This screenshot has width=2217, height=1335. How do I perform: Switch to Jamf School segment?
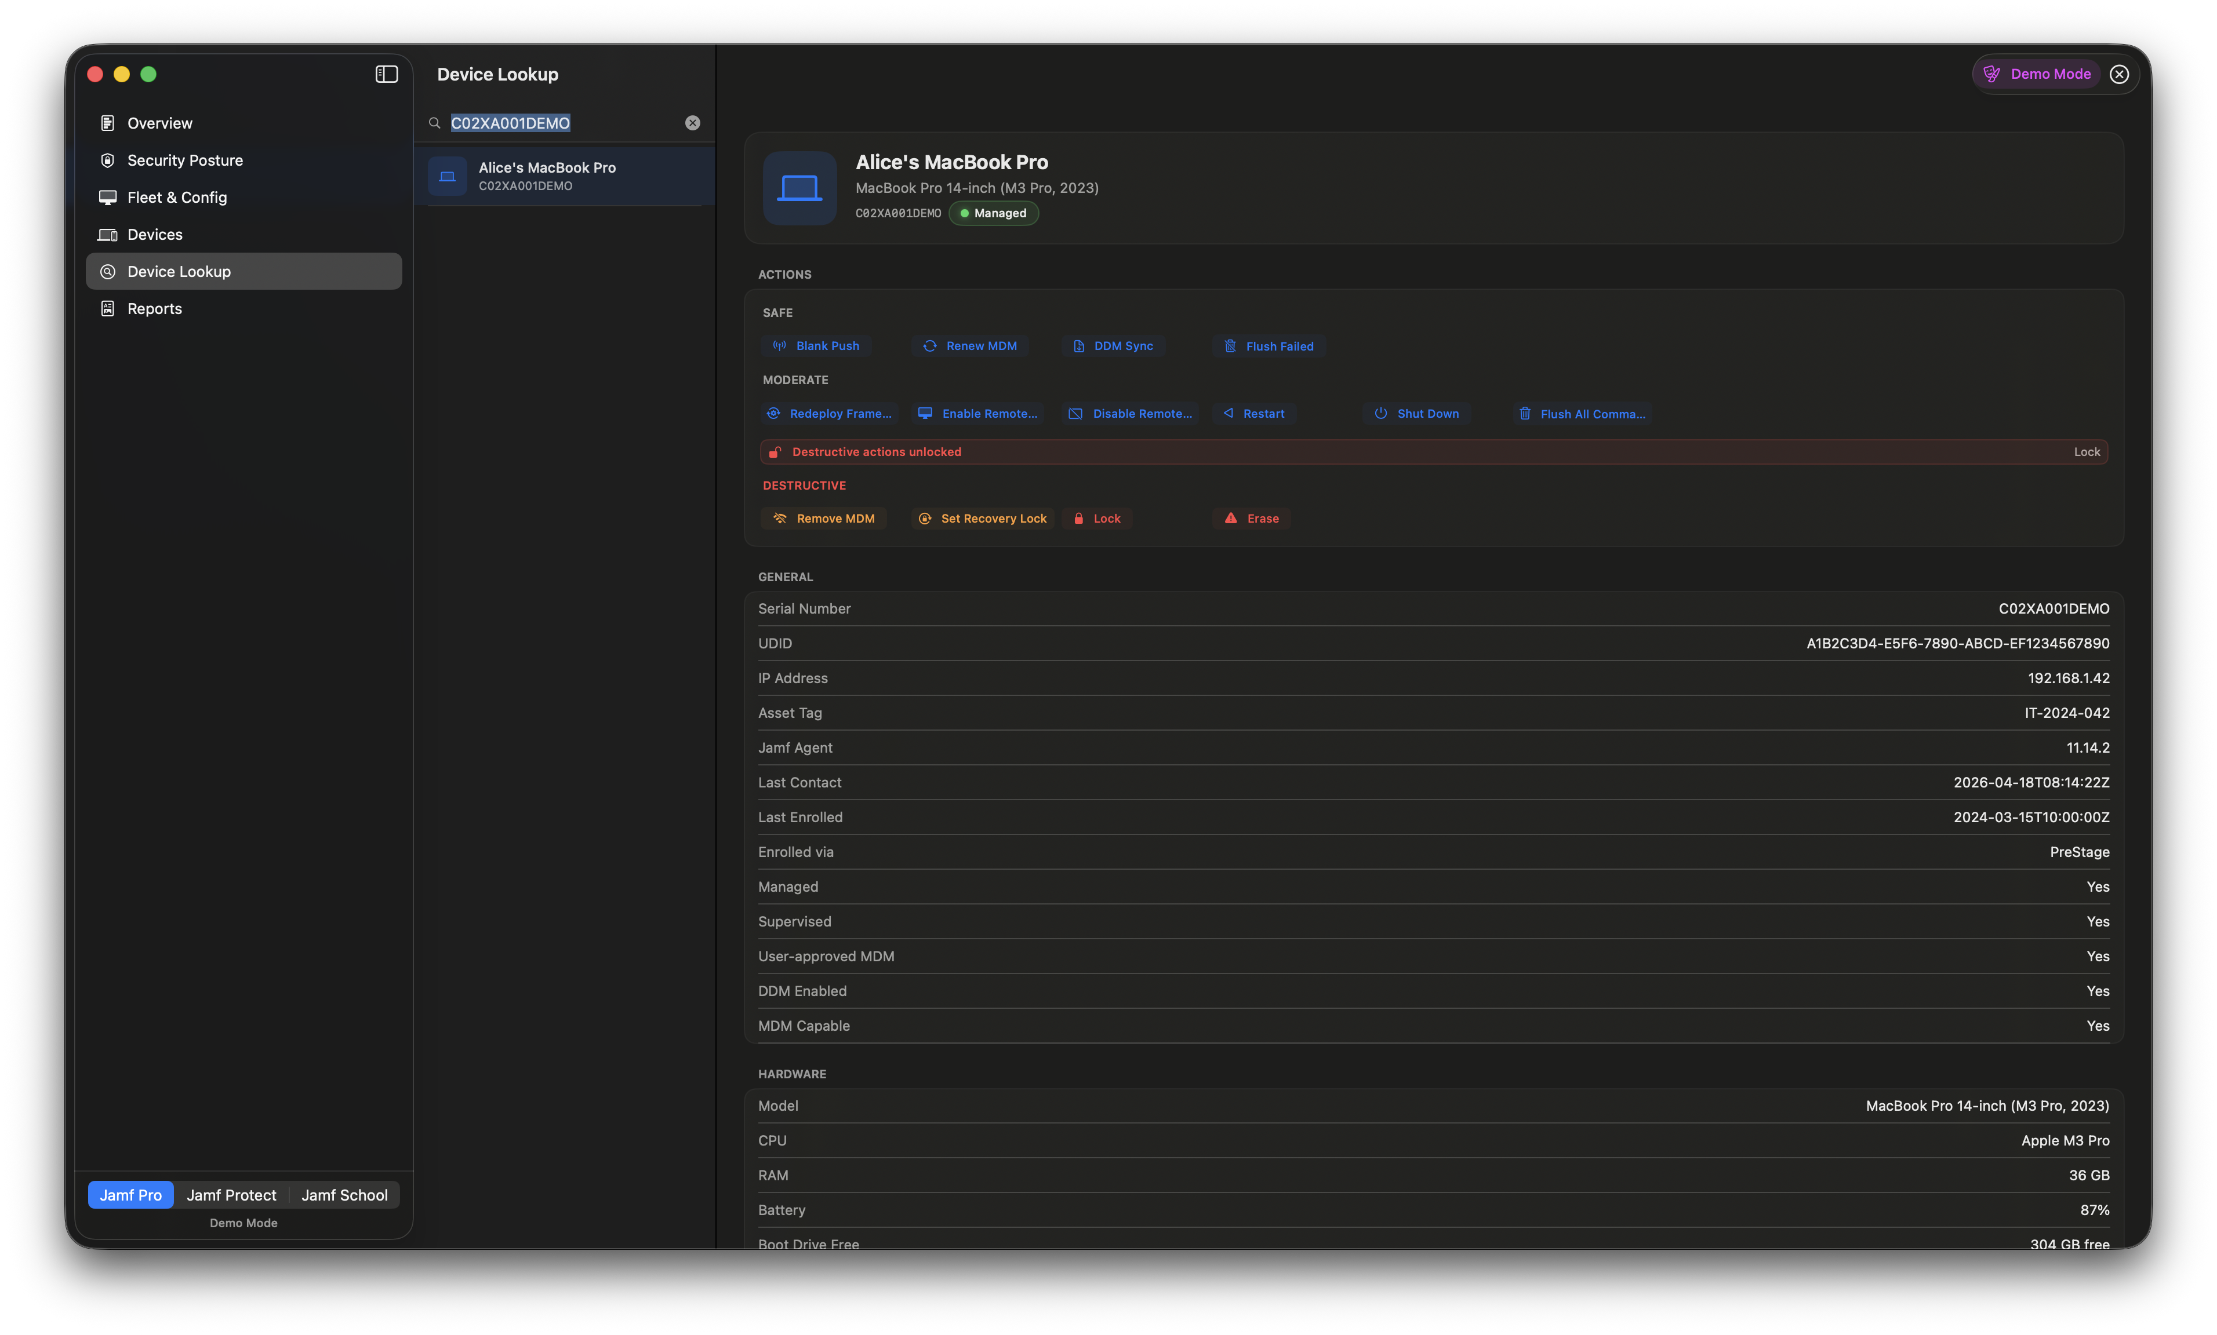[x=344, y=1195]
